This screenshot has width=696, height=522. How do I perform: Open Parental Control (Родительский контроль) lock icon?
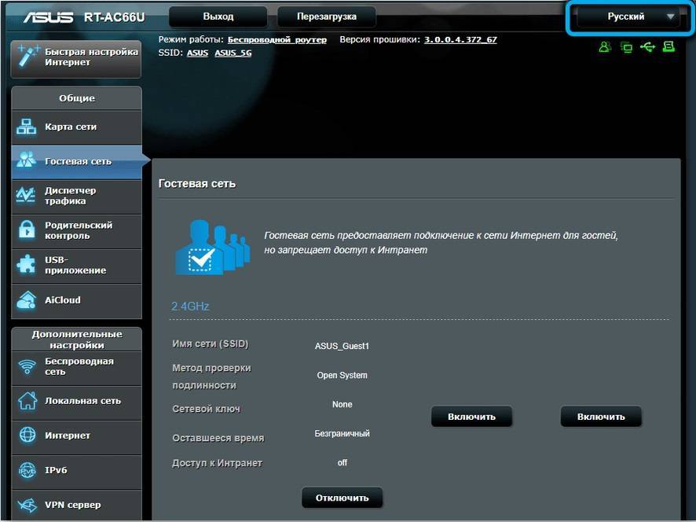coord(27,230)
